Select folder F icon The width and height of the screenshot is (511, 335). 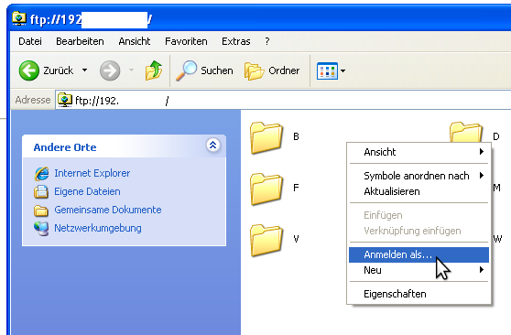266,189
